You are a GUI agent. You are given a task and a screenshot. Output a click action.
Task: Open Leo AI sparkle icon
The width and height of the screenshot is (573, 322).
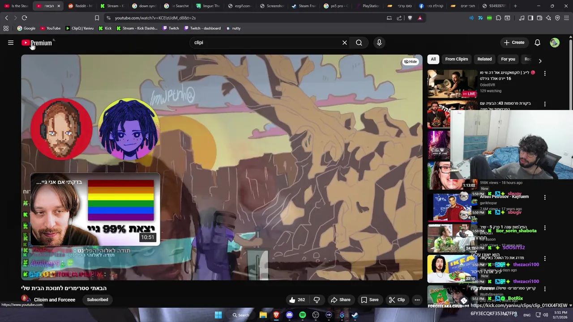pos(548,18)
